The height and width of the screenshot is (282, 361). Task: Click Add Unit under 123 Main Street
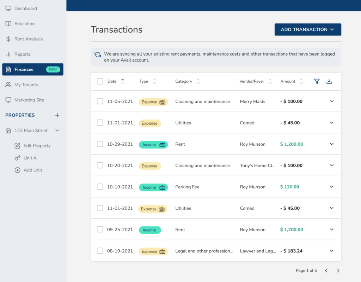pos(17,170)
